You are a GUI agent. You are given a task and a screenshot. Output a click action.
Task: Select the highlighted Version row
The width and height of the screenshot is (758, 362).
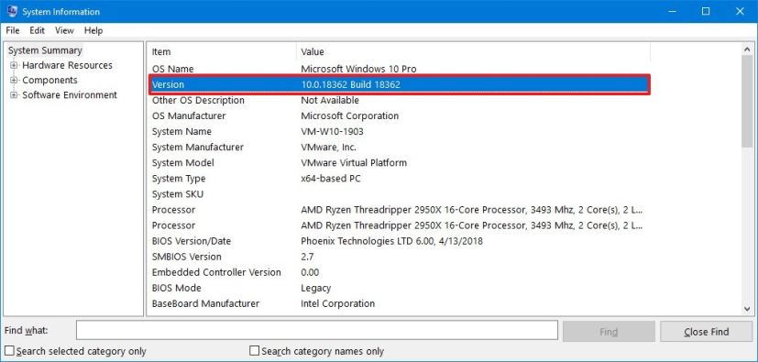[399, 84]
